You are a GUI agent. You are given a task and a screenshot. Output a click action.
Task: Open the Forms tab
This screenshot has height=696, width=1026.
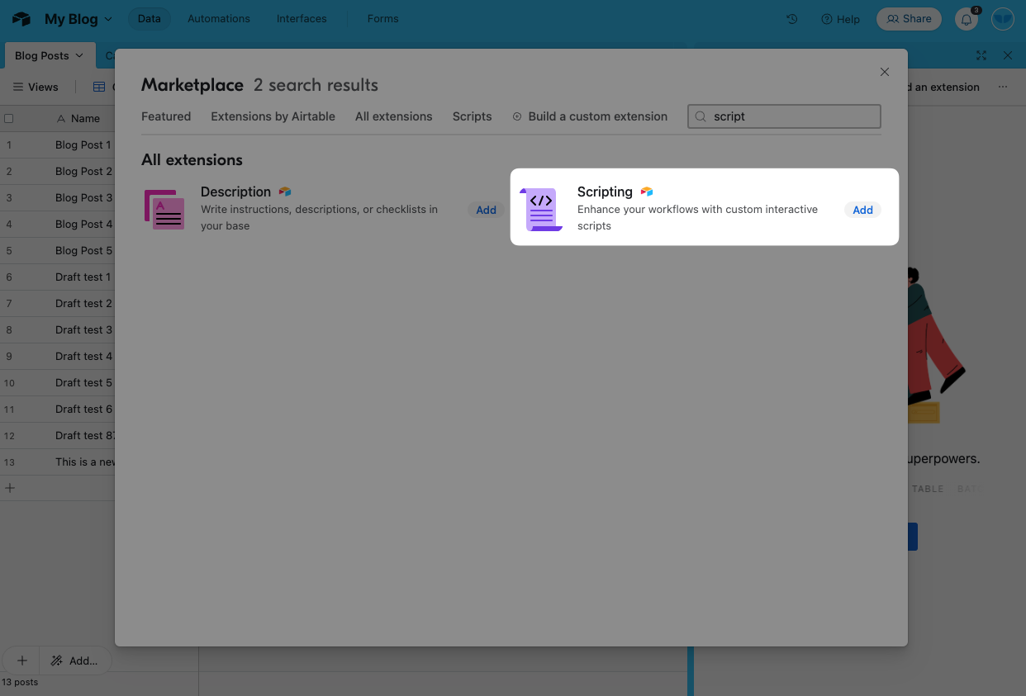point(382,19)
